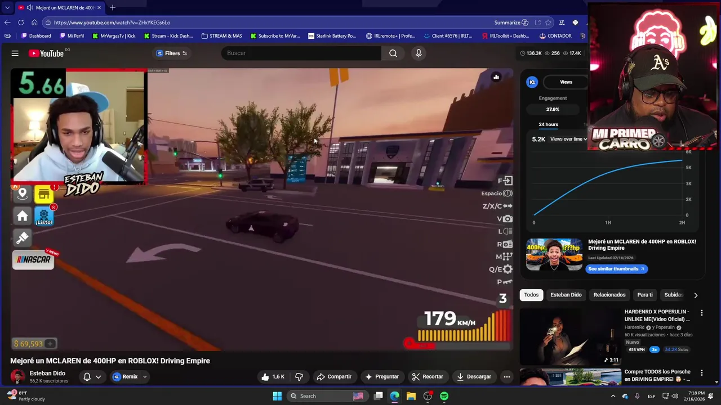721x405 pixels.
Task: Open the browser home page icon
Action: (x=34, y=22)
